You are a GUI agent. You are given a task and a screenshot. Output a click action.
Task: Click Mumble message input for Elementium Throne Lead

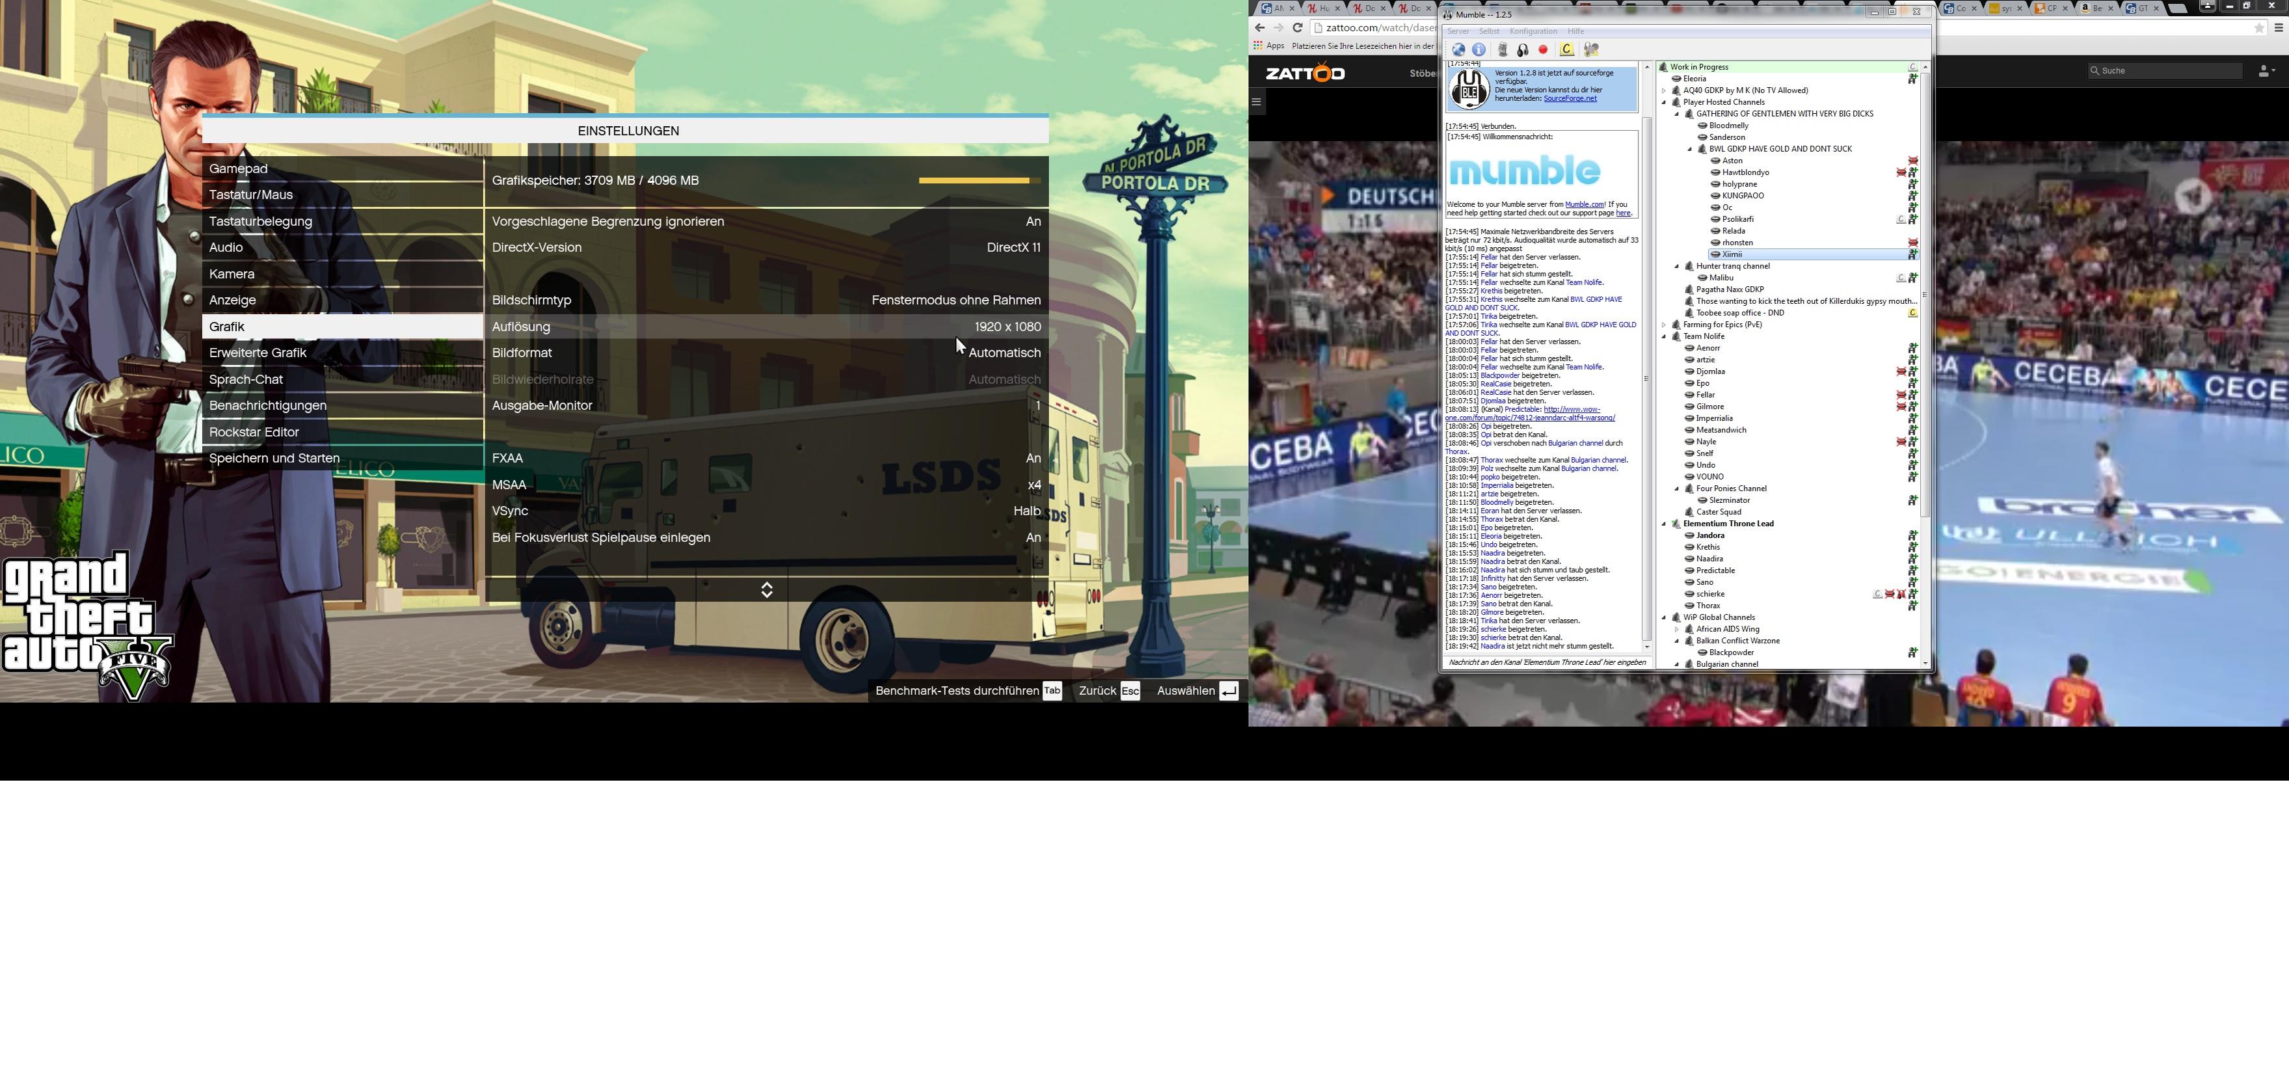1547,663
